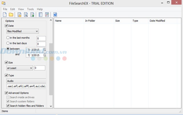The image size is (183, 115).
Task: Toggle Search hidden files and folders checkbox
Action: (8, 106)
